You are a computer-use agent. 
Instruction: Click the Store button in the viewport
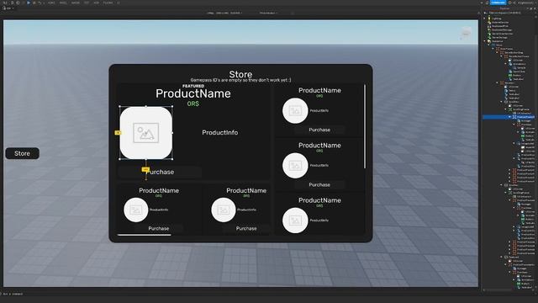23,153
